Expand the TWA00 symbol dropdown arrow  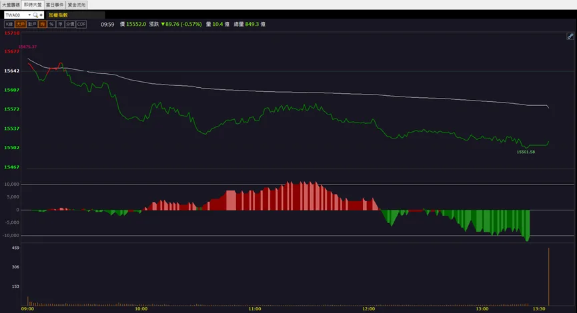pos(29,15)
